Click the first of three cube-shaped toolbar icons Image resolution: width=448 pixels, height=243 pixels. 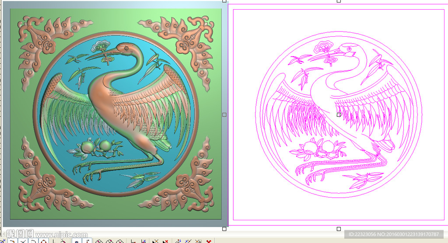point(99,241)
